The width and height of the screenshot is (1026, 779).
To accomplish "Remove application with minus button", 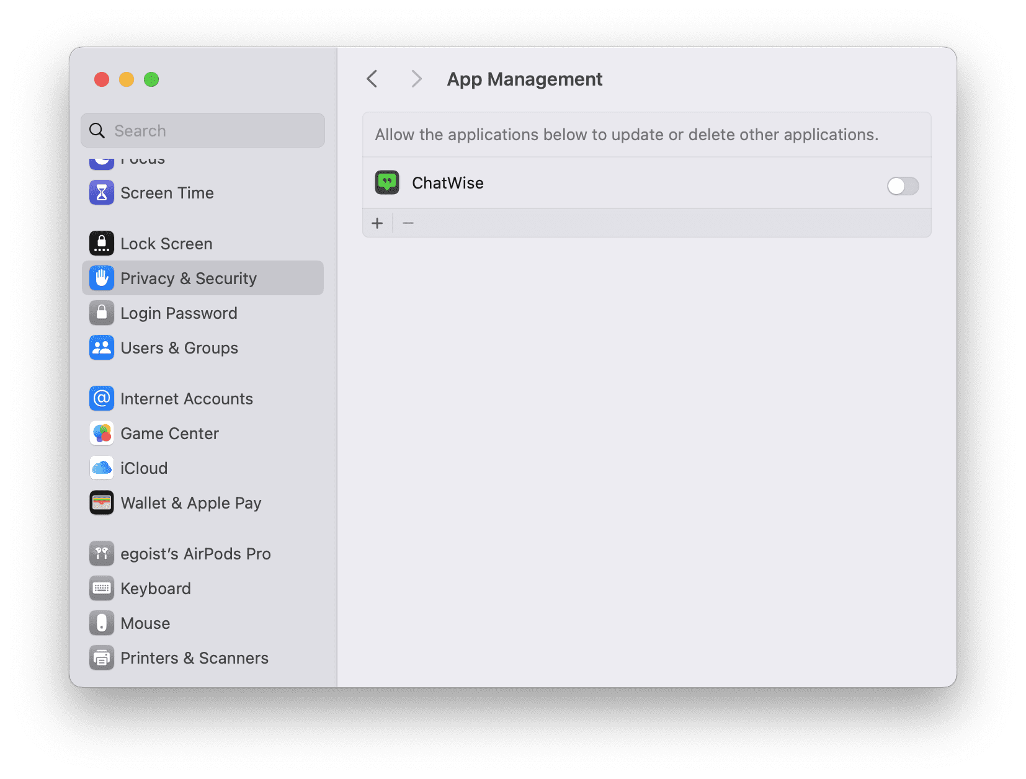I will pyautogui.click(x=408, y=223).
